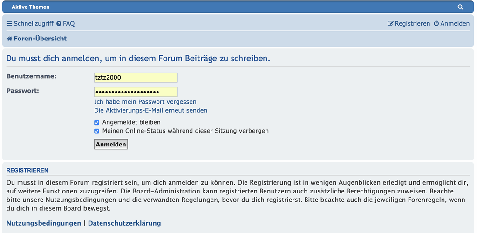This screenshot has height=233, width=477.
Task: Toggle the hide online status checkbox
Action: point(97,132)
